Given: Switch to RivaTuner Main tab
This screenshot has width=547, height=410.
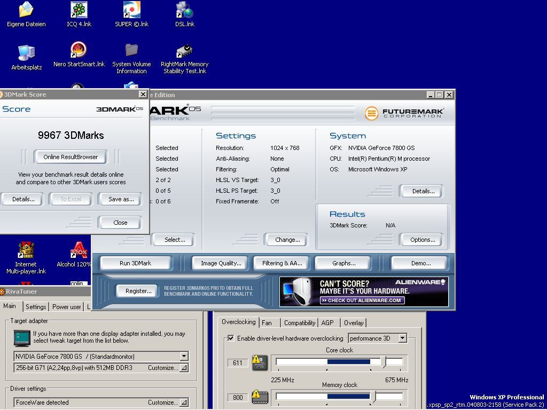Looking at the screenshot, I should click(x=10, y=306).
